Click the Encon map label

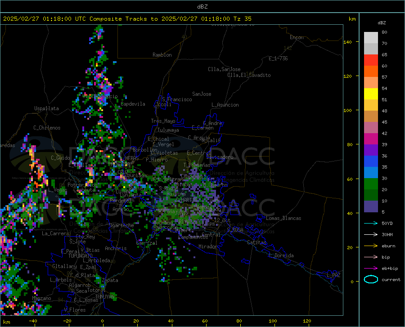point(297,37)
